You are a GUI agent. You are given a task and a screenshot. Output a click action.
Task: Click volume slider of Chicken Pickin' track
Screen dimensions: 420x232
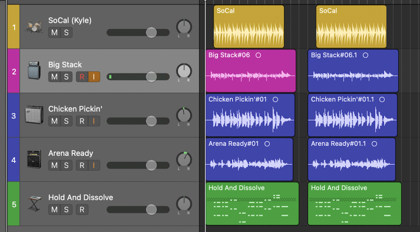(138, 121)
